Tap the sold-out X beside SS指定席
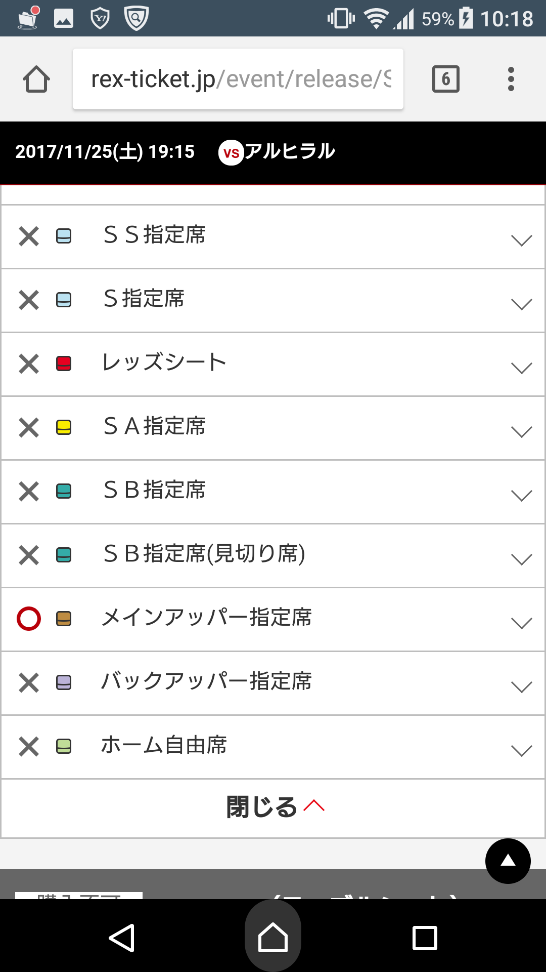Screen dimensions: 546x972 pyautogui.click(x=29, y=236)
